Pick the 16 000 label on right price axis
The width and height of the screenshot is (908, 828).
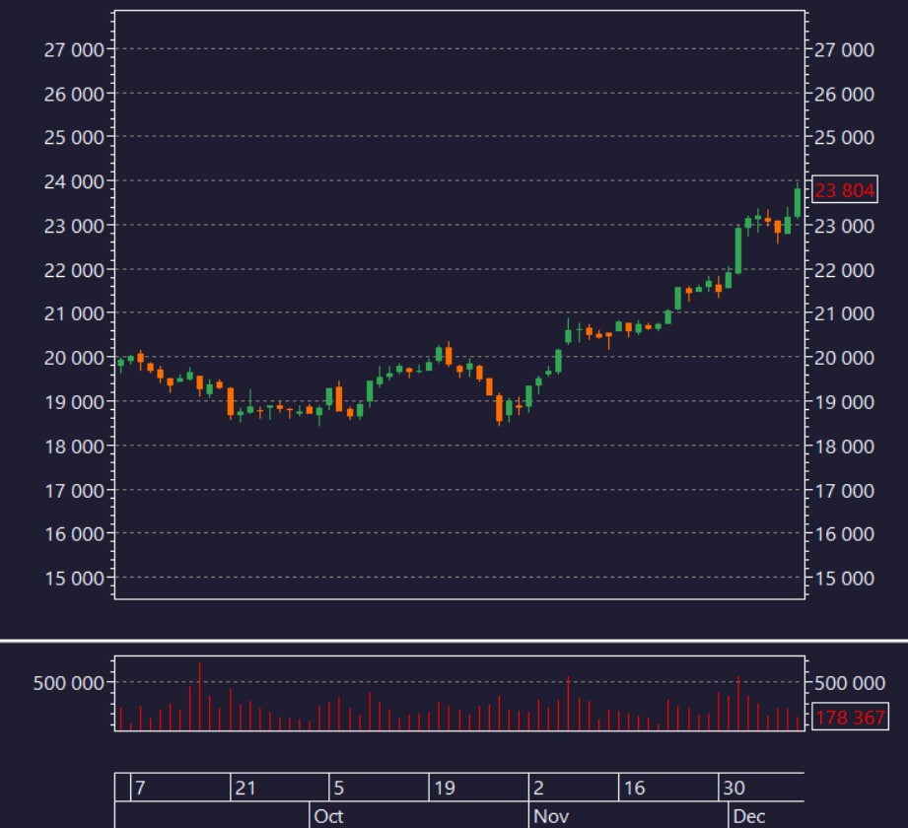[x=844, y=534]
